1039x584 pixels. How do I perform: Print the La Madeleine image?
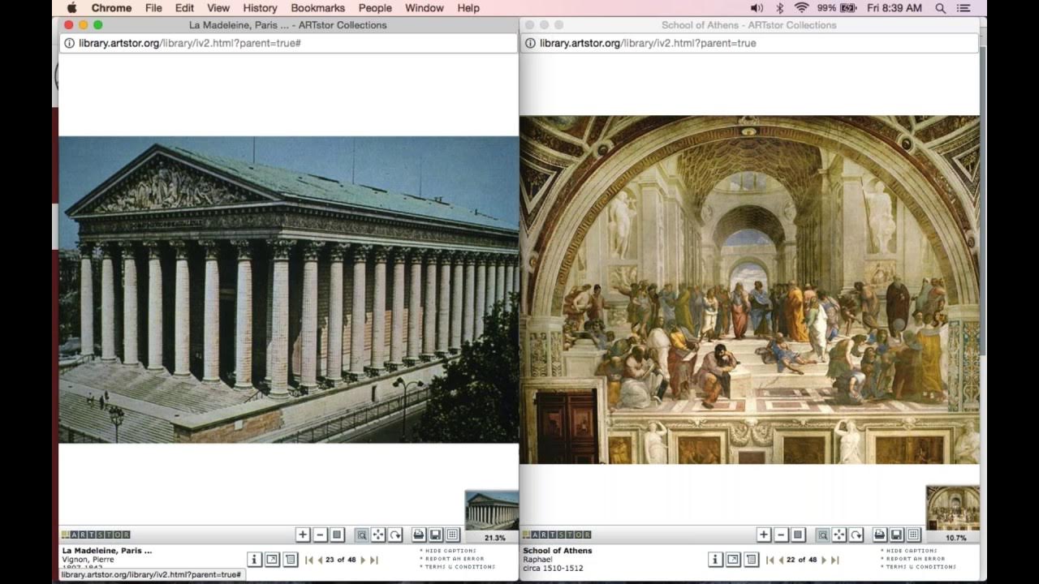coord(419,535)
